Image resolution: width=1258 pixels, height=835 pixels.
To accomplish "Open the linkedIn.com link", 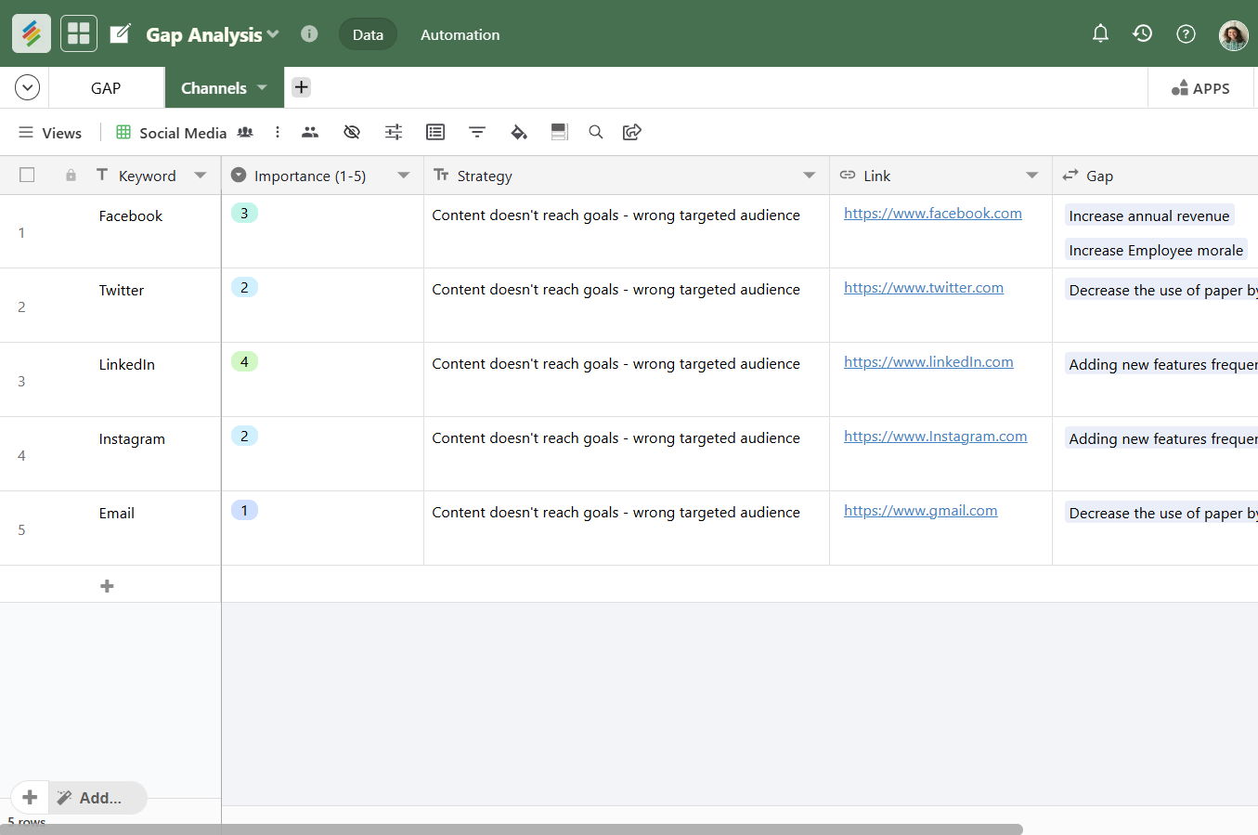I will (x=928, y=362).
